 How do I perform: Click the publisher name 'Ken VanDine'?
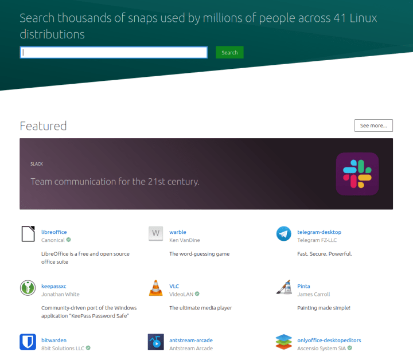[x=185, y=240]
